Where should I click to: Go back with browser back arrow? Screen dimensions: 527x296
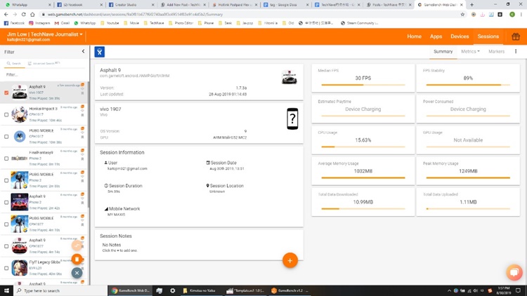coord(6,15)
